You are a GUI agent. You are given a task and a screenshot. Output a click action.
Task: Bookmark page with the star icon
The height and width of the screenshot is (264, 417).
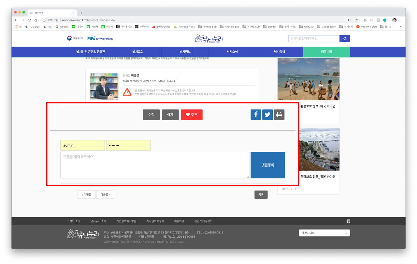point(356,20)
